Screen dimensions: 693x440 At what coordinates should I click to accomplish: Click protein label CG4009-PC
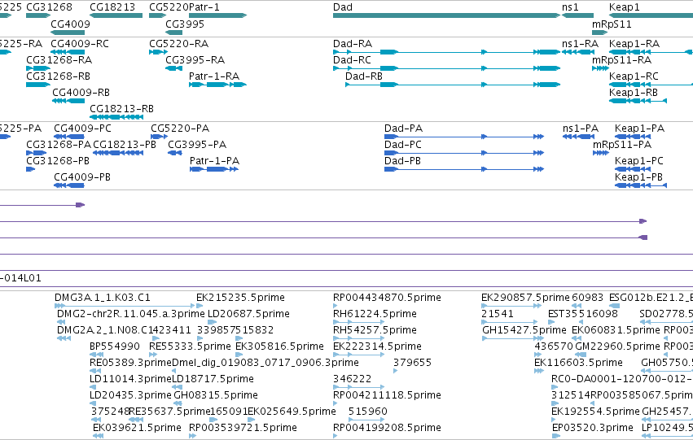coord(82,129)
